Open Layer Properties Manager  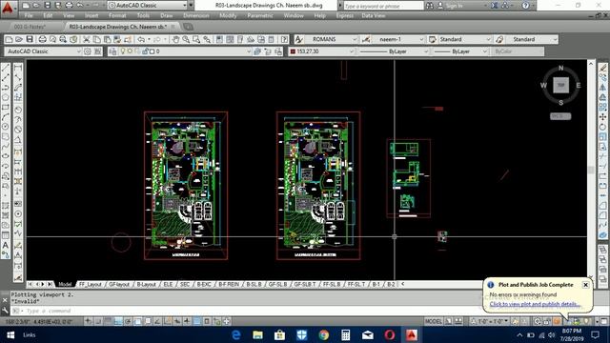coord(112,51)
